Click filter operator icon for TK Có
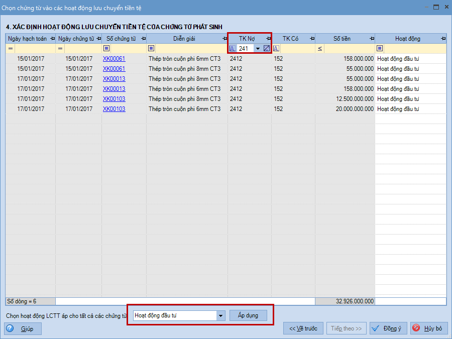 point(276,49)
